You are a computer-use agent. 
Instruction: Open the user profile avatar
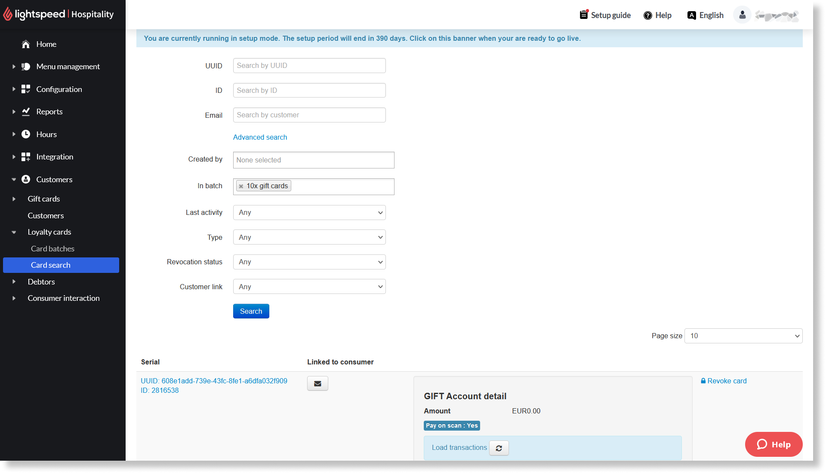(742, 15)
